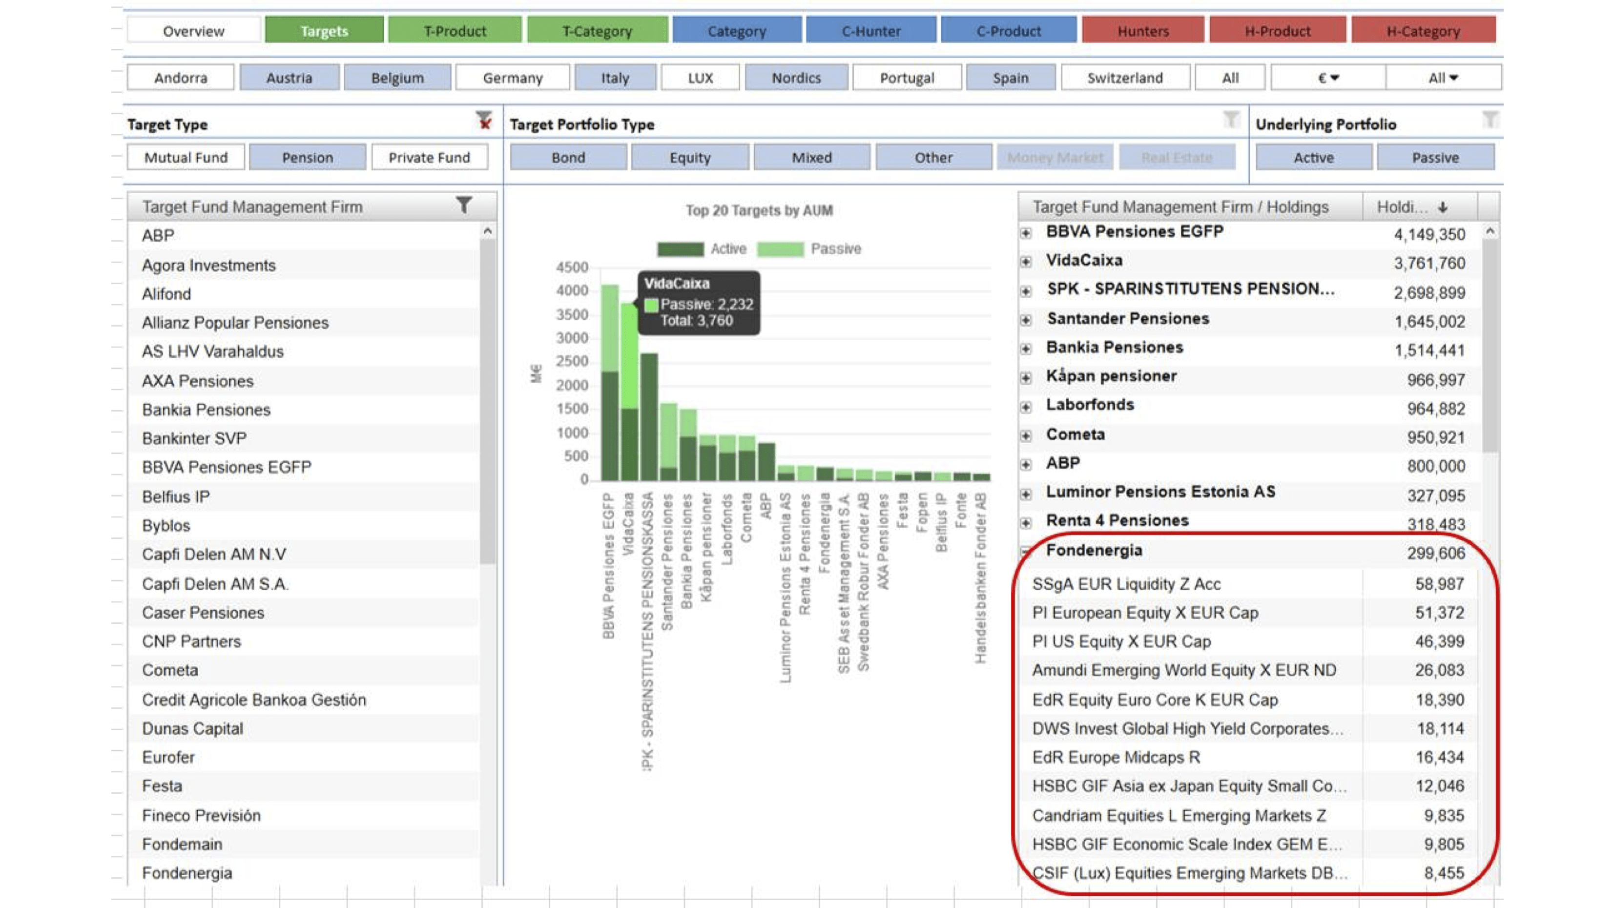The height and width of the screenshot is (908, 1614).
Task: Toggle the Belgium country filter
Action: (397, 78)
